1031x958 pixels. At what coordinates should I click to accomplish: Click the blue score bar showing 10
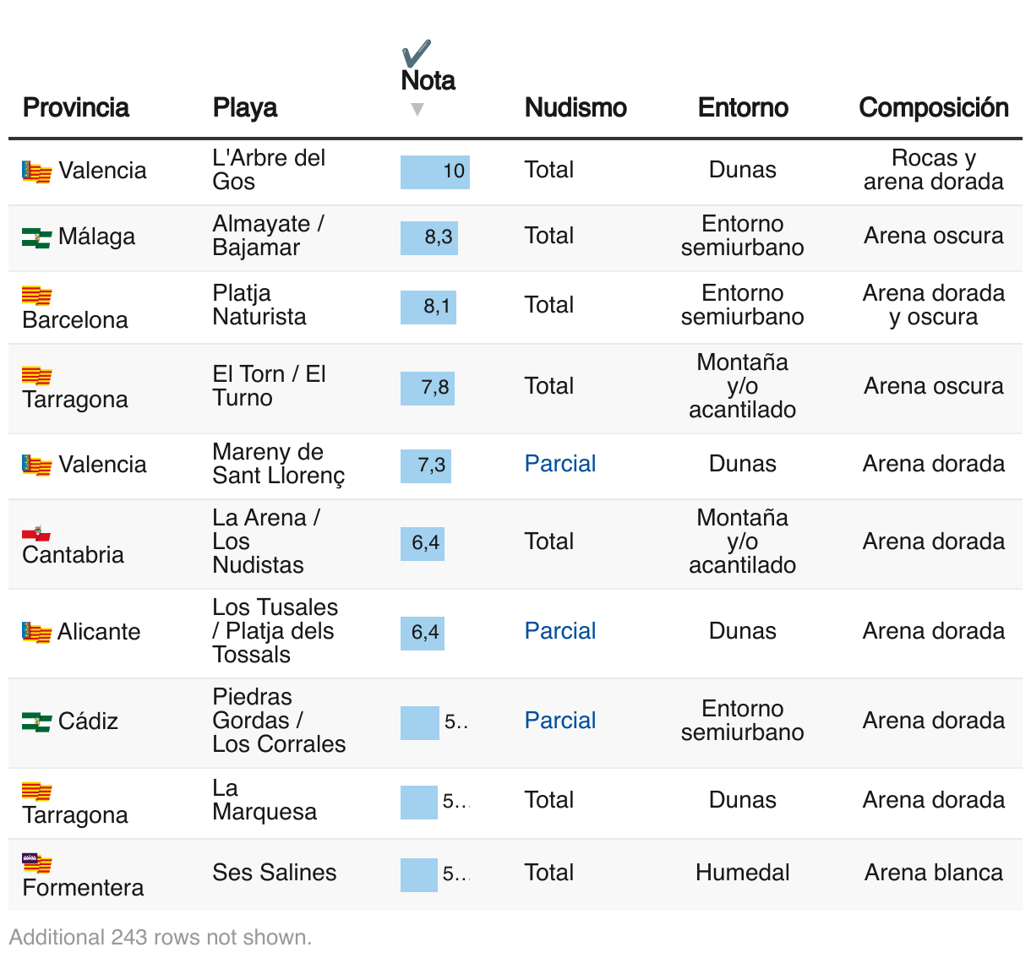(x=434, y=171)
